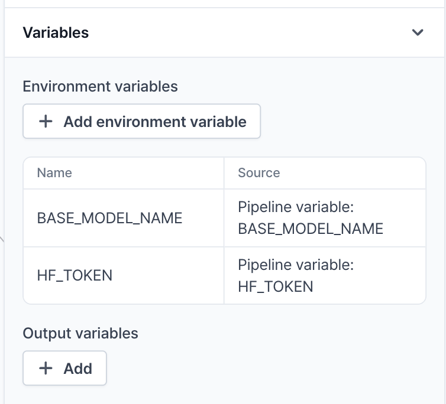This screenshot has width=446, height=404.
Task: Select BASE_MODEL_NAME in the Name column
Action: coord(109,218)
